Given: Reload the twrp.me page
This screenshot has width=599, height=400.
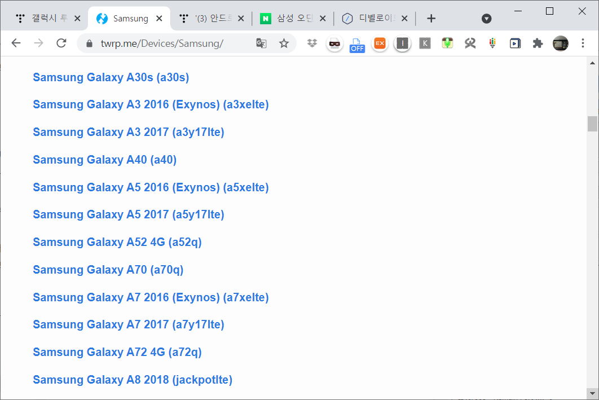Looking at the screenshot, I should pos(61,43).
